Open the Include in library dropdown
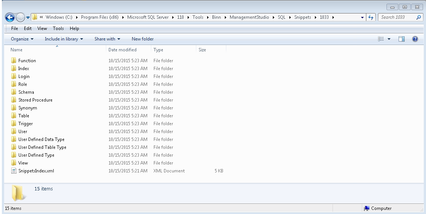 64,39
